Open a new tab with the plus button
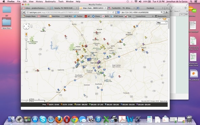The height and width of the screenshot is (125, 200). click(167, 8)
